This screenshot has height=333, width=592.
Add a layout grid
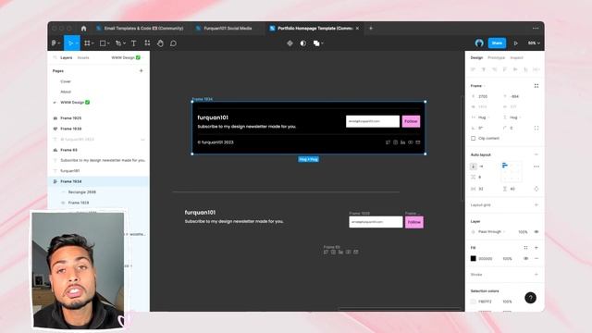tap(536, 205)
